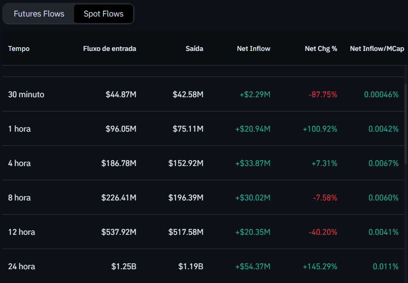
Task: Sort by the Net Chg % column
Action: (x=321, y=48)
